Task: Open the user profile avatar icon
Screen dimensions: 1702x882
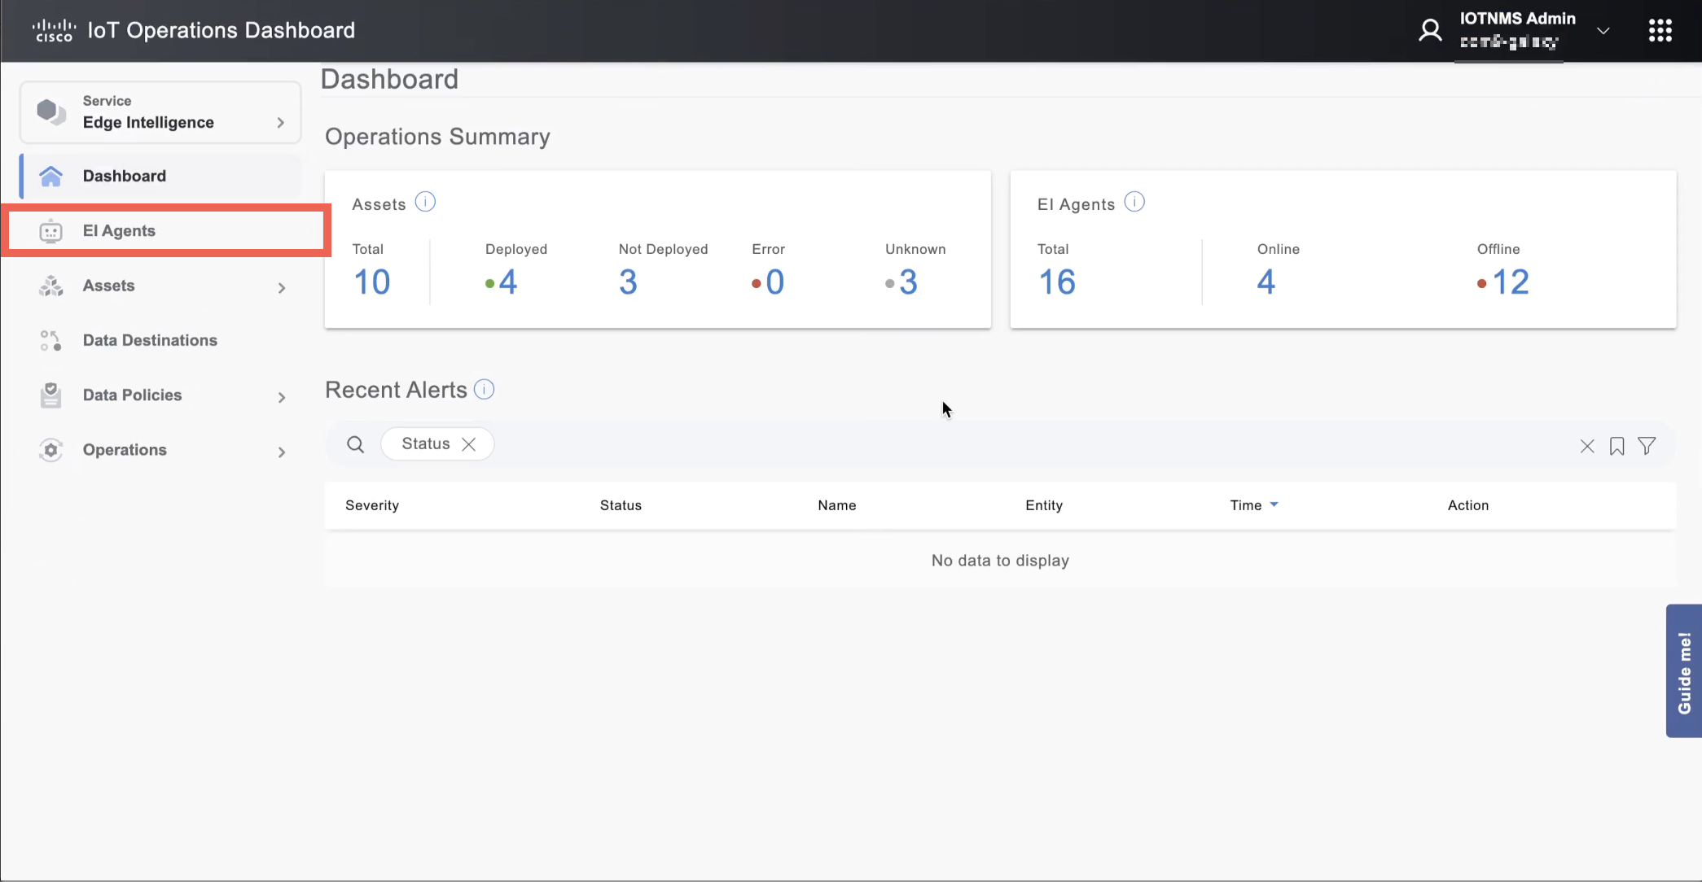Action: pos(1430,30)
